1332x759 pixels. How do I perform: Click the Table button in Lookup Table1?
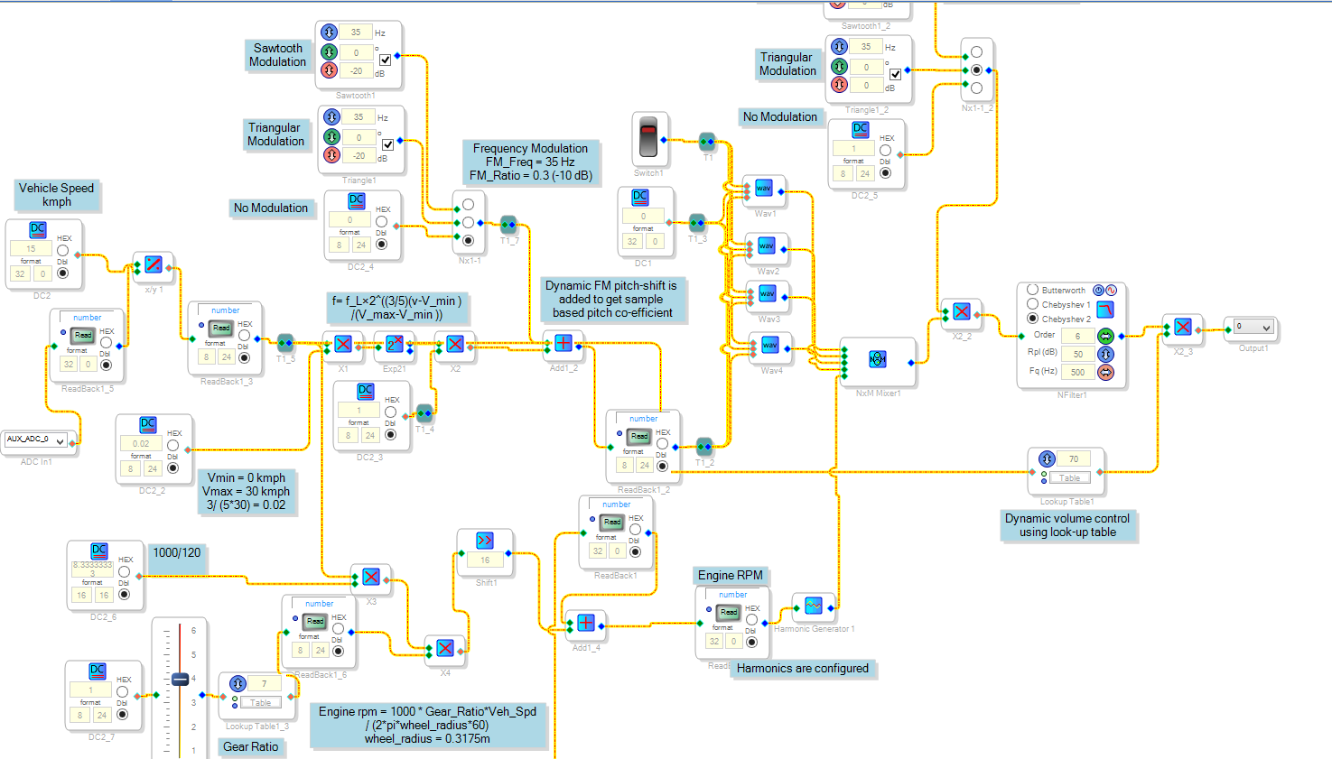pyautogui.click(x=1070, y=478)
